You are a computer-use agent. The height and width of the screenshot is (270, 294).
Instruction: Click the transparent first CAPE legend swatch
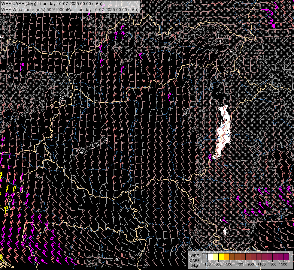pos(205,257)
